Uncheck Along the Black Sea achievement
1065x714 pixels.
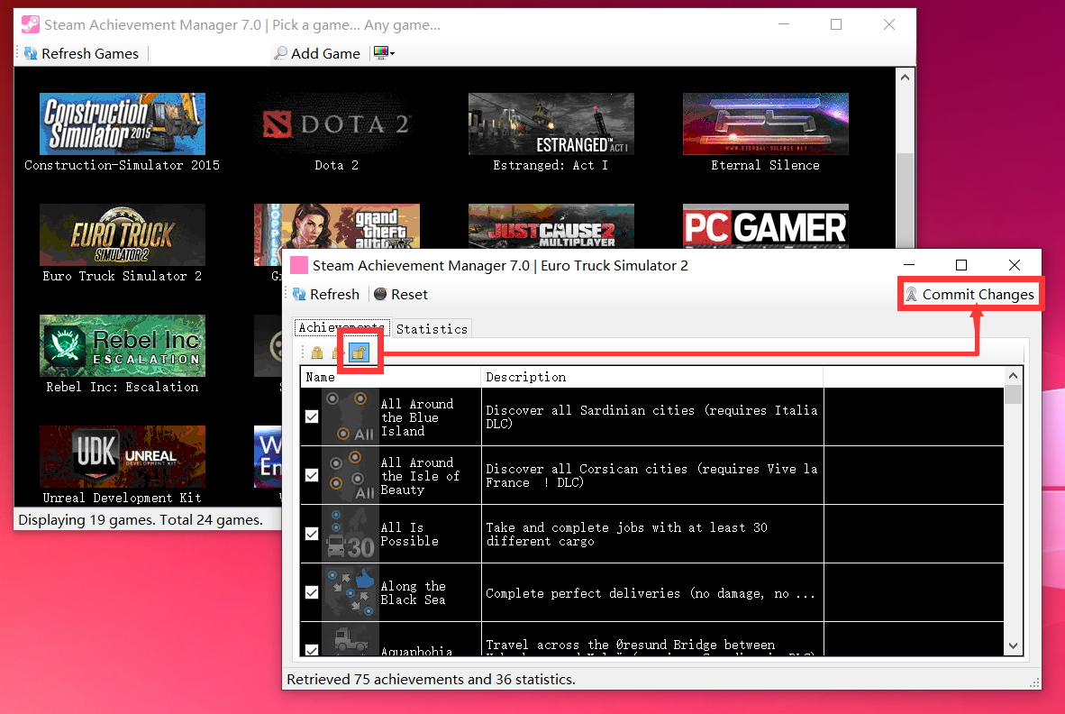click(x=312, y=592)
